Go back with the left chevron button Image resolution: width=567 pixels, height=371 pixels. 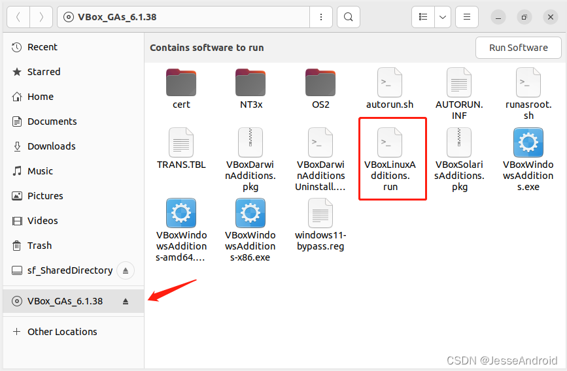[x=18, y=17]
